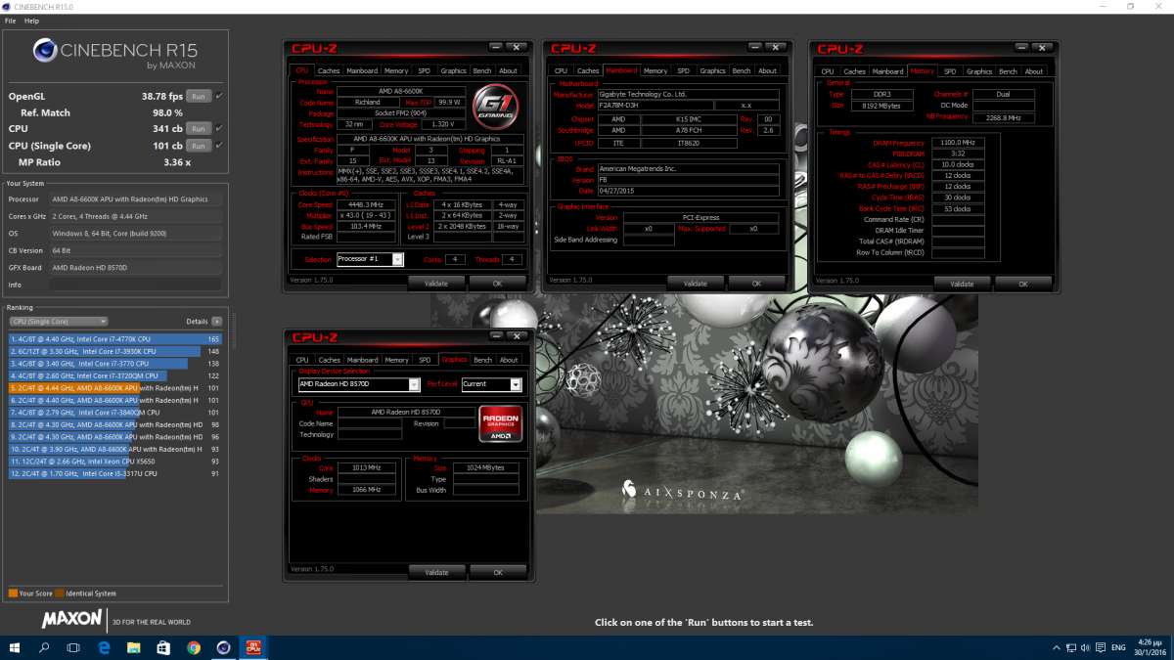Click the GPU memory size 1024 MBytes

484,468
